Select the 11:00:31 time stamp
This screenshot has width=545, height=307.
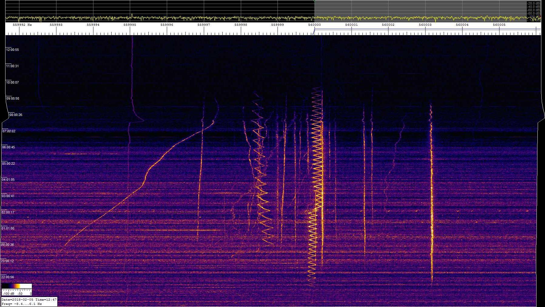point(12,66)
